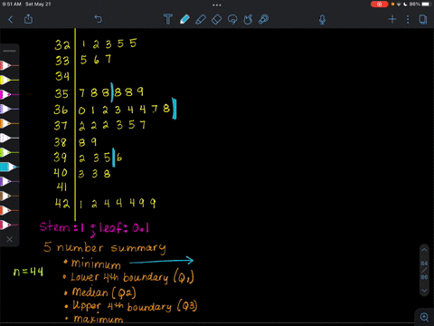Open the zoom writing magnifier
Screen dimensions: 434x326
coord(424,317)
